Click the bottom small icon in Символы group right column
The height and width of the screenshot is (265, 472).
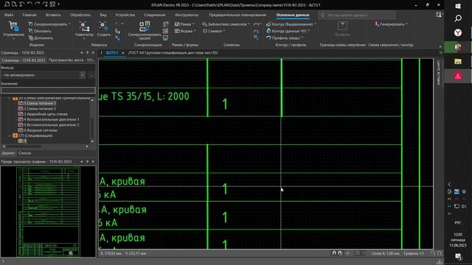pyautogui.click(x=256, y=38)
